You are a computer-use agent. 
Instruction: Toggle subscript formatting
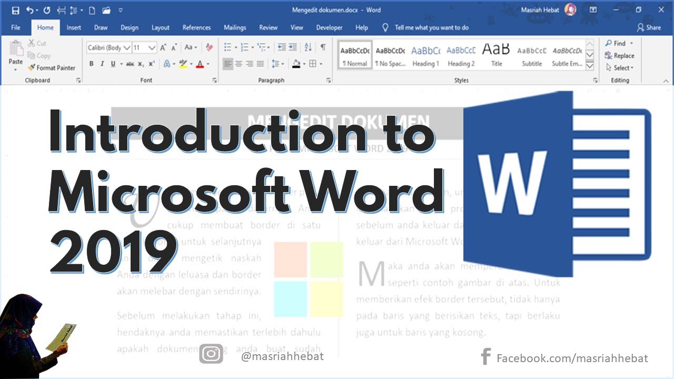[x=141, y=64]
